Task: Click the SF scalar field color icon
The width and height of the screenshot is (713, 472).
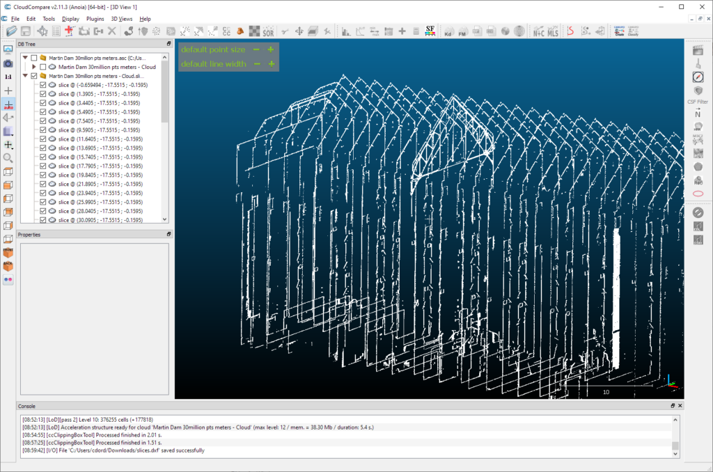Action: click(x=430, y=31)
